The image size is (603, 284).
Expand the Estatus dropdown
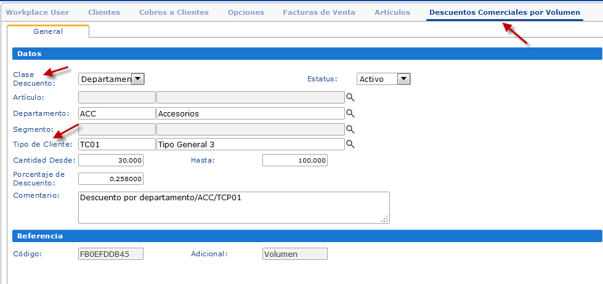(x=403, y=79)
